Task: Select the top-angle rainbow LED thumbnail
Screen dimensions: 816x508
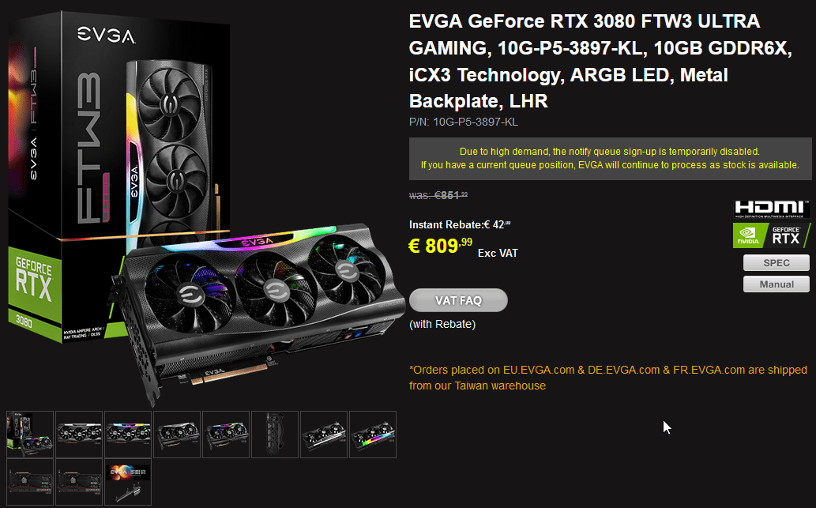Action: point(373,435)
